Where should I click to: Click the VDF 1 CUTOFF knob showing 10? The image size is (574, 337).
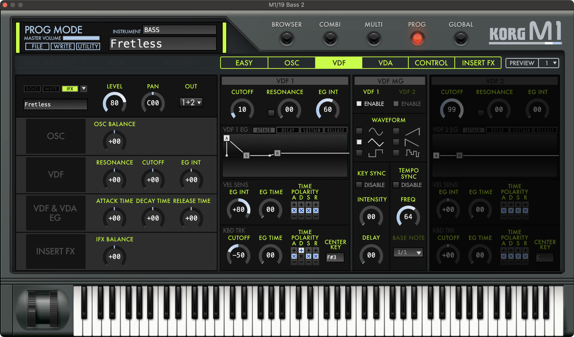pyautogui.click(x=242, y=109)
